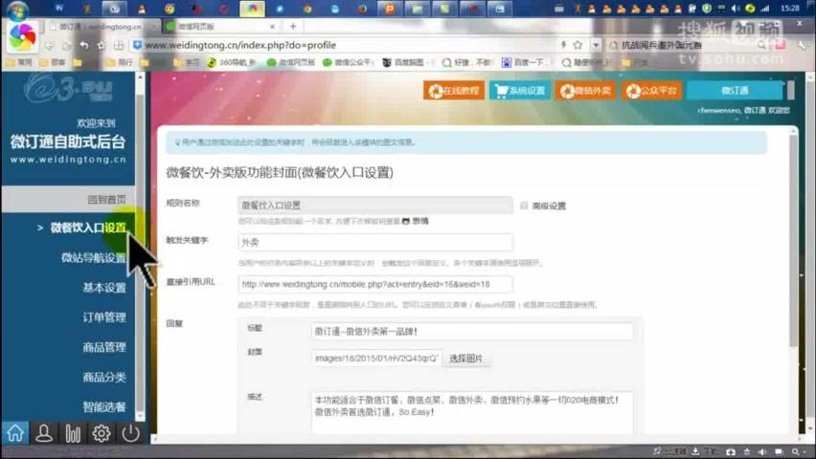Click the browser back arrow
Viewport: 816px width, 459px height.
tap(50, 46)
